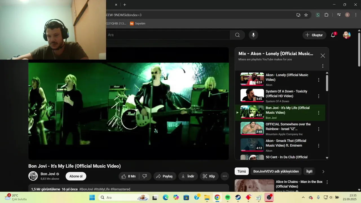Open Chrome extensions puzzle icon
Image resolution: width=361 pixels, height=203 pixels.
(x=327, y=15)
